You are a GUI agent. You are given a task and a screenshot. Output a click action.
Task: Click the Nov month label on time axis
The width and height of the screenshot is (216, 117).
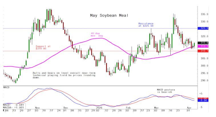[x=37, y=108]
